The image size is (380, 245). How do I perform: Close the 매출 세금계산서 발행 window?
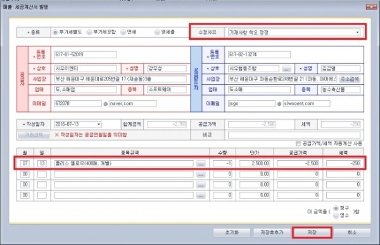click(x=371, y=7)
